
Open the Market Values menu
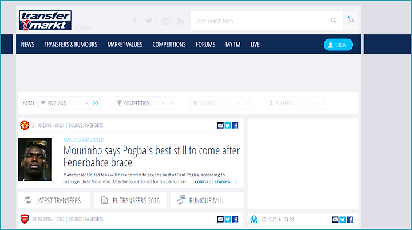(125, 45)
